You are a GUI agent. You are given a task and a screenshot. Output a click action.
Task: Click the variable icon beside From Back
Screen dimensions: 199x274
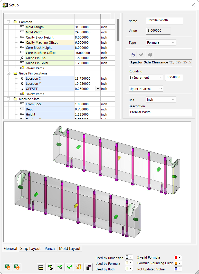click(x=22, y=104)
